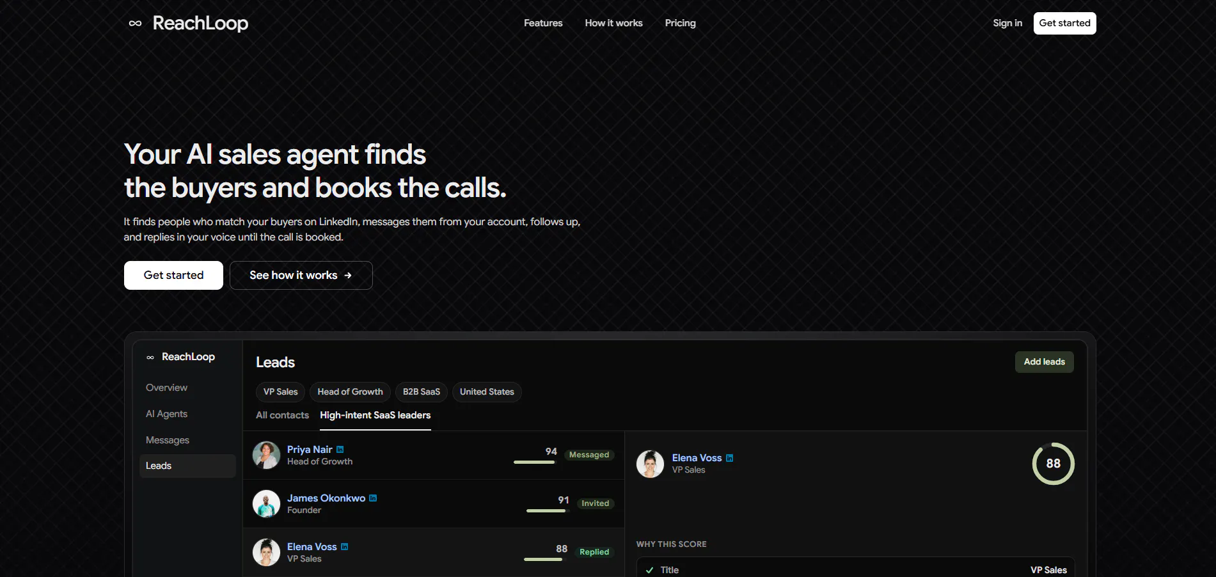Toggle the VP Sales filter chip
Image resolution: width=1216 pixels, height=577 pixels.
pyautogui.click(x=281, y=392)
